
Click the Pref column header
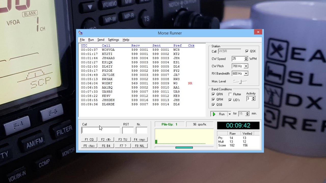[x=178, y=46]
